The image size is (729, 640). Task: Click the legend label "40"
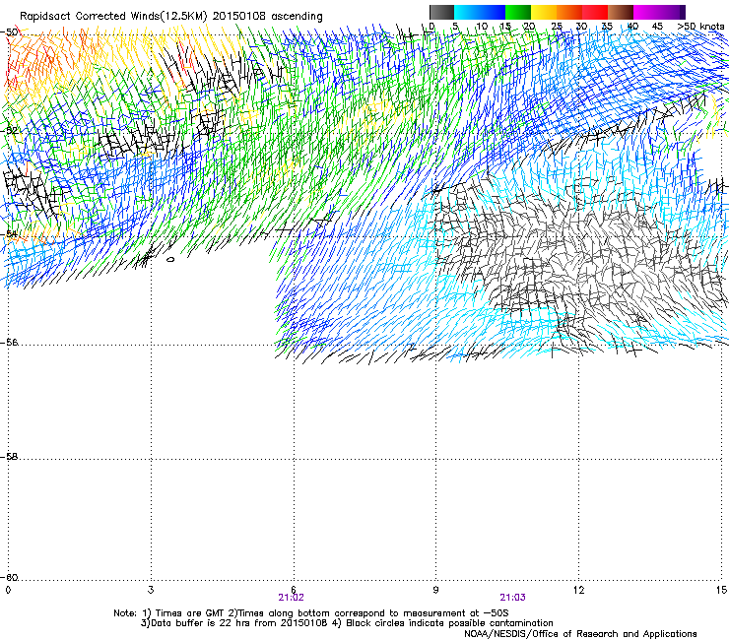pyautogui.click(x=632, y=27)
